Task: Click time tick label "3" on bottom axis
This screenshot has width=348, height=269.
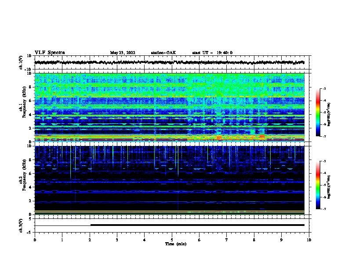Action: pos(117,240)
